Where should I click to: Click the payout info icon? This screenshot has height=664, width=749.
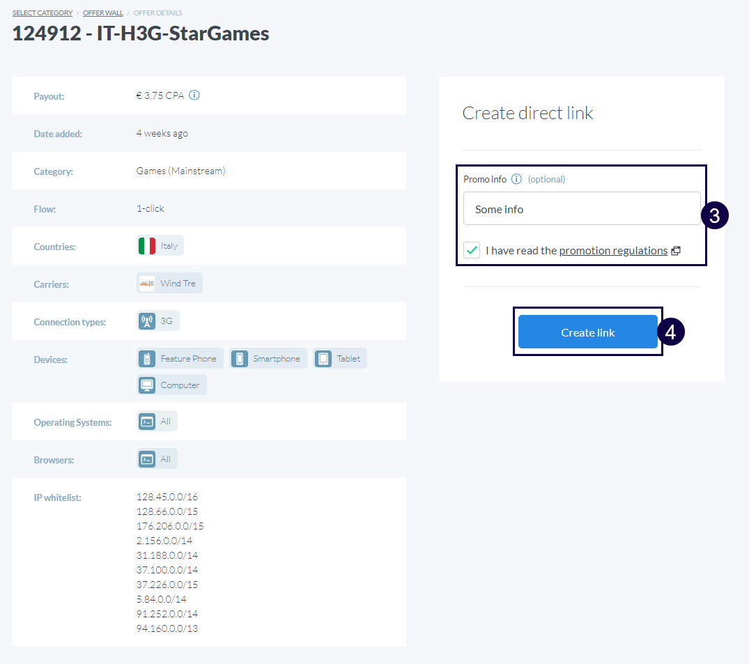[194, 95]
